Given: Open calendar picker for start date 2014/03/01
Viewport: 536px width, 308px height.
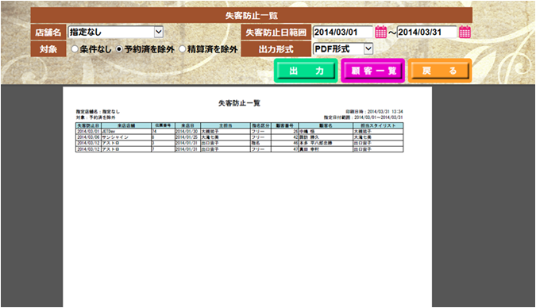Looking at the screenshot, I should point(380,32).
